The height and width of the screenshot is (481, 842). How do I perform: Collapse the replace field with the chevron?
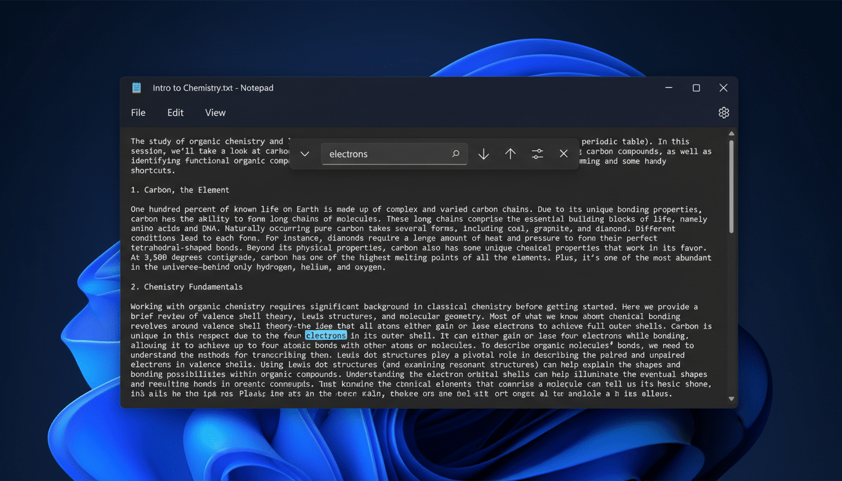point(304,153)
